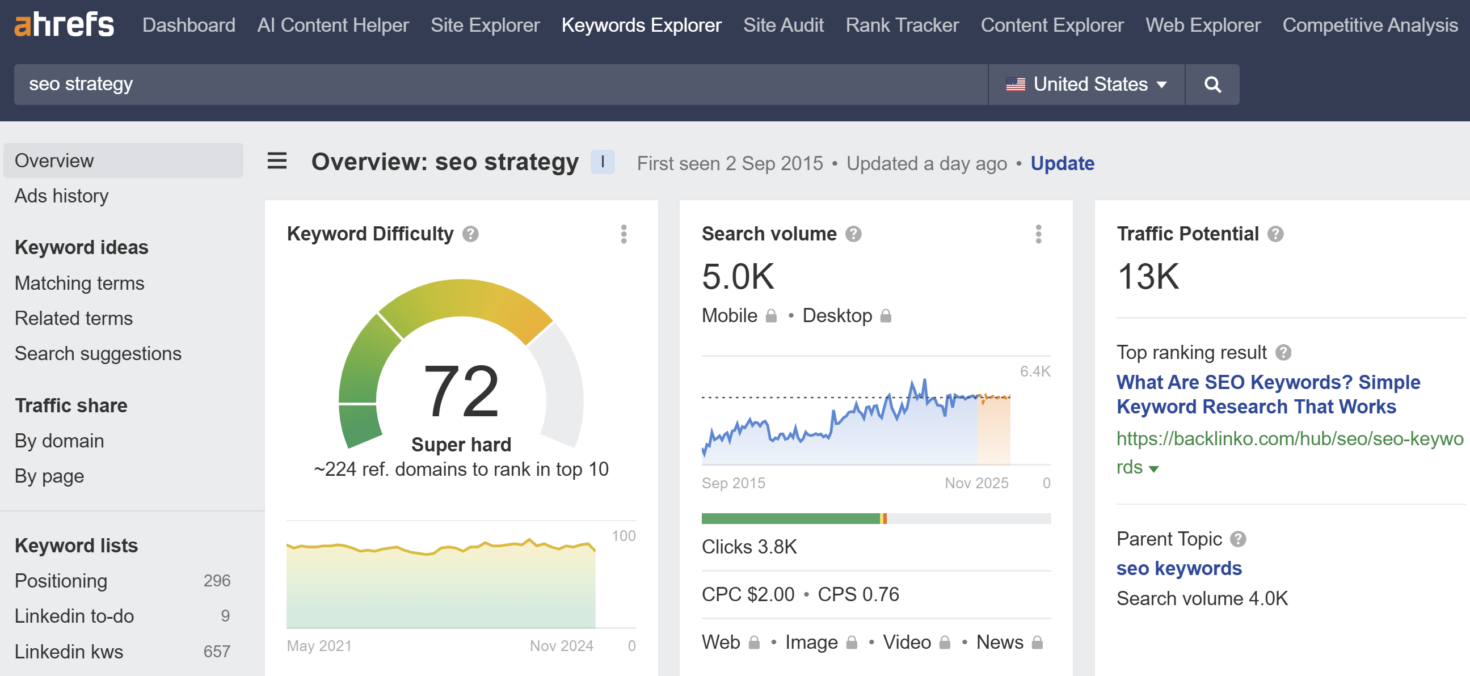The image size is (1470, 676).
Task: Click the 13K traffic potential number
Action: click(x=1148, y=277)
